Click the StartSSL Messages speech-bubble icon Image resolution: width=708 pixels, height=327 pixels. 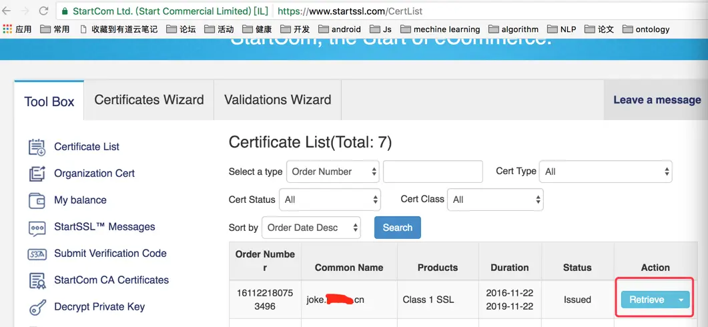tap(37, 228)
